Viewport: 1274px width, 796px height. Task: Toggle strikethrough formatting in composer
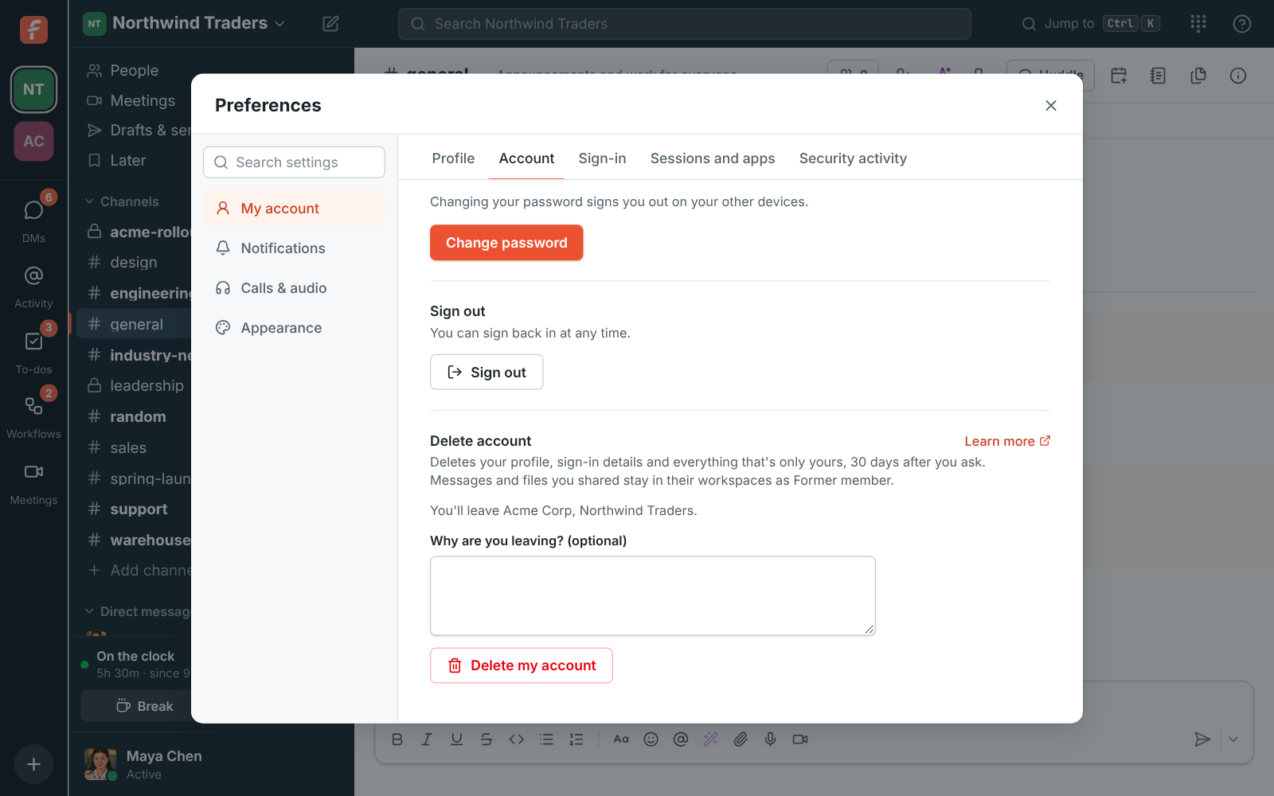click(x=487, y=739)
